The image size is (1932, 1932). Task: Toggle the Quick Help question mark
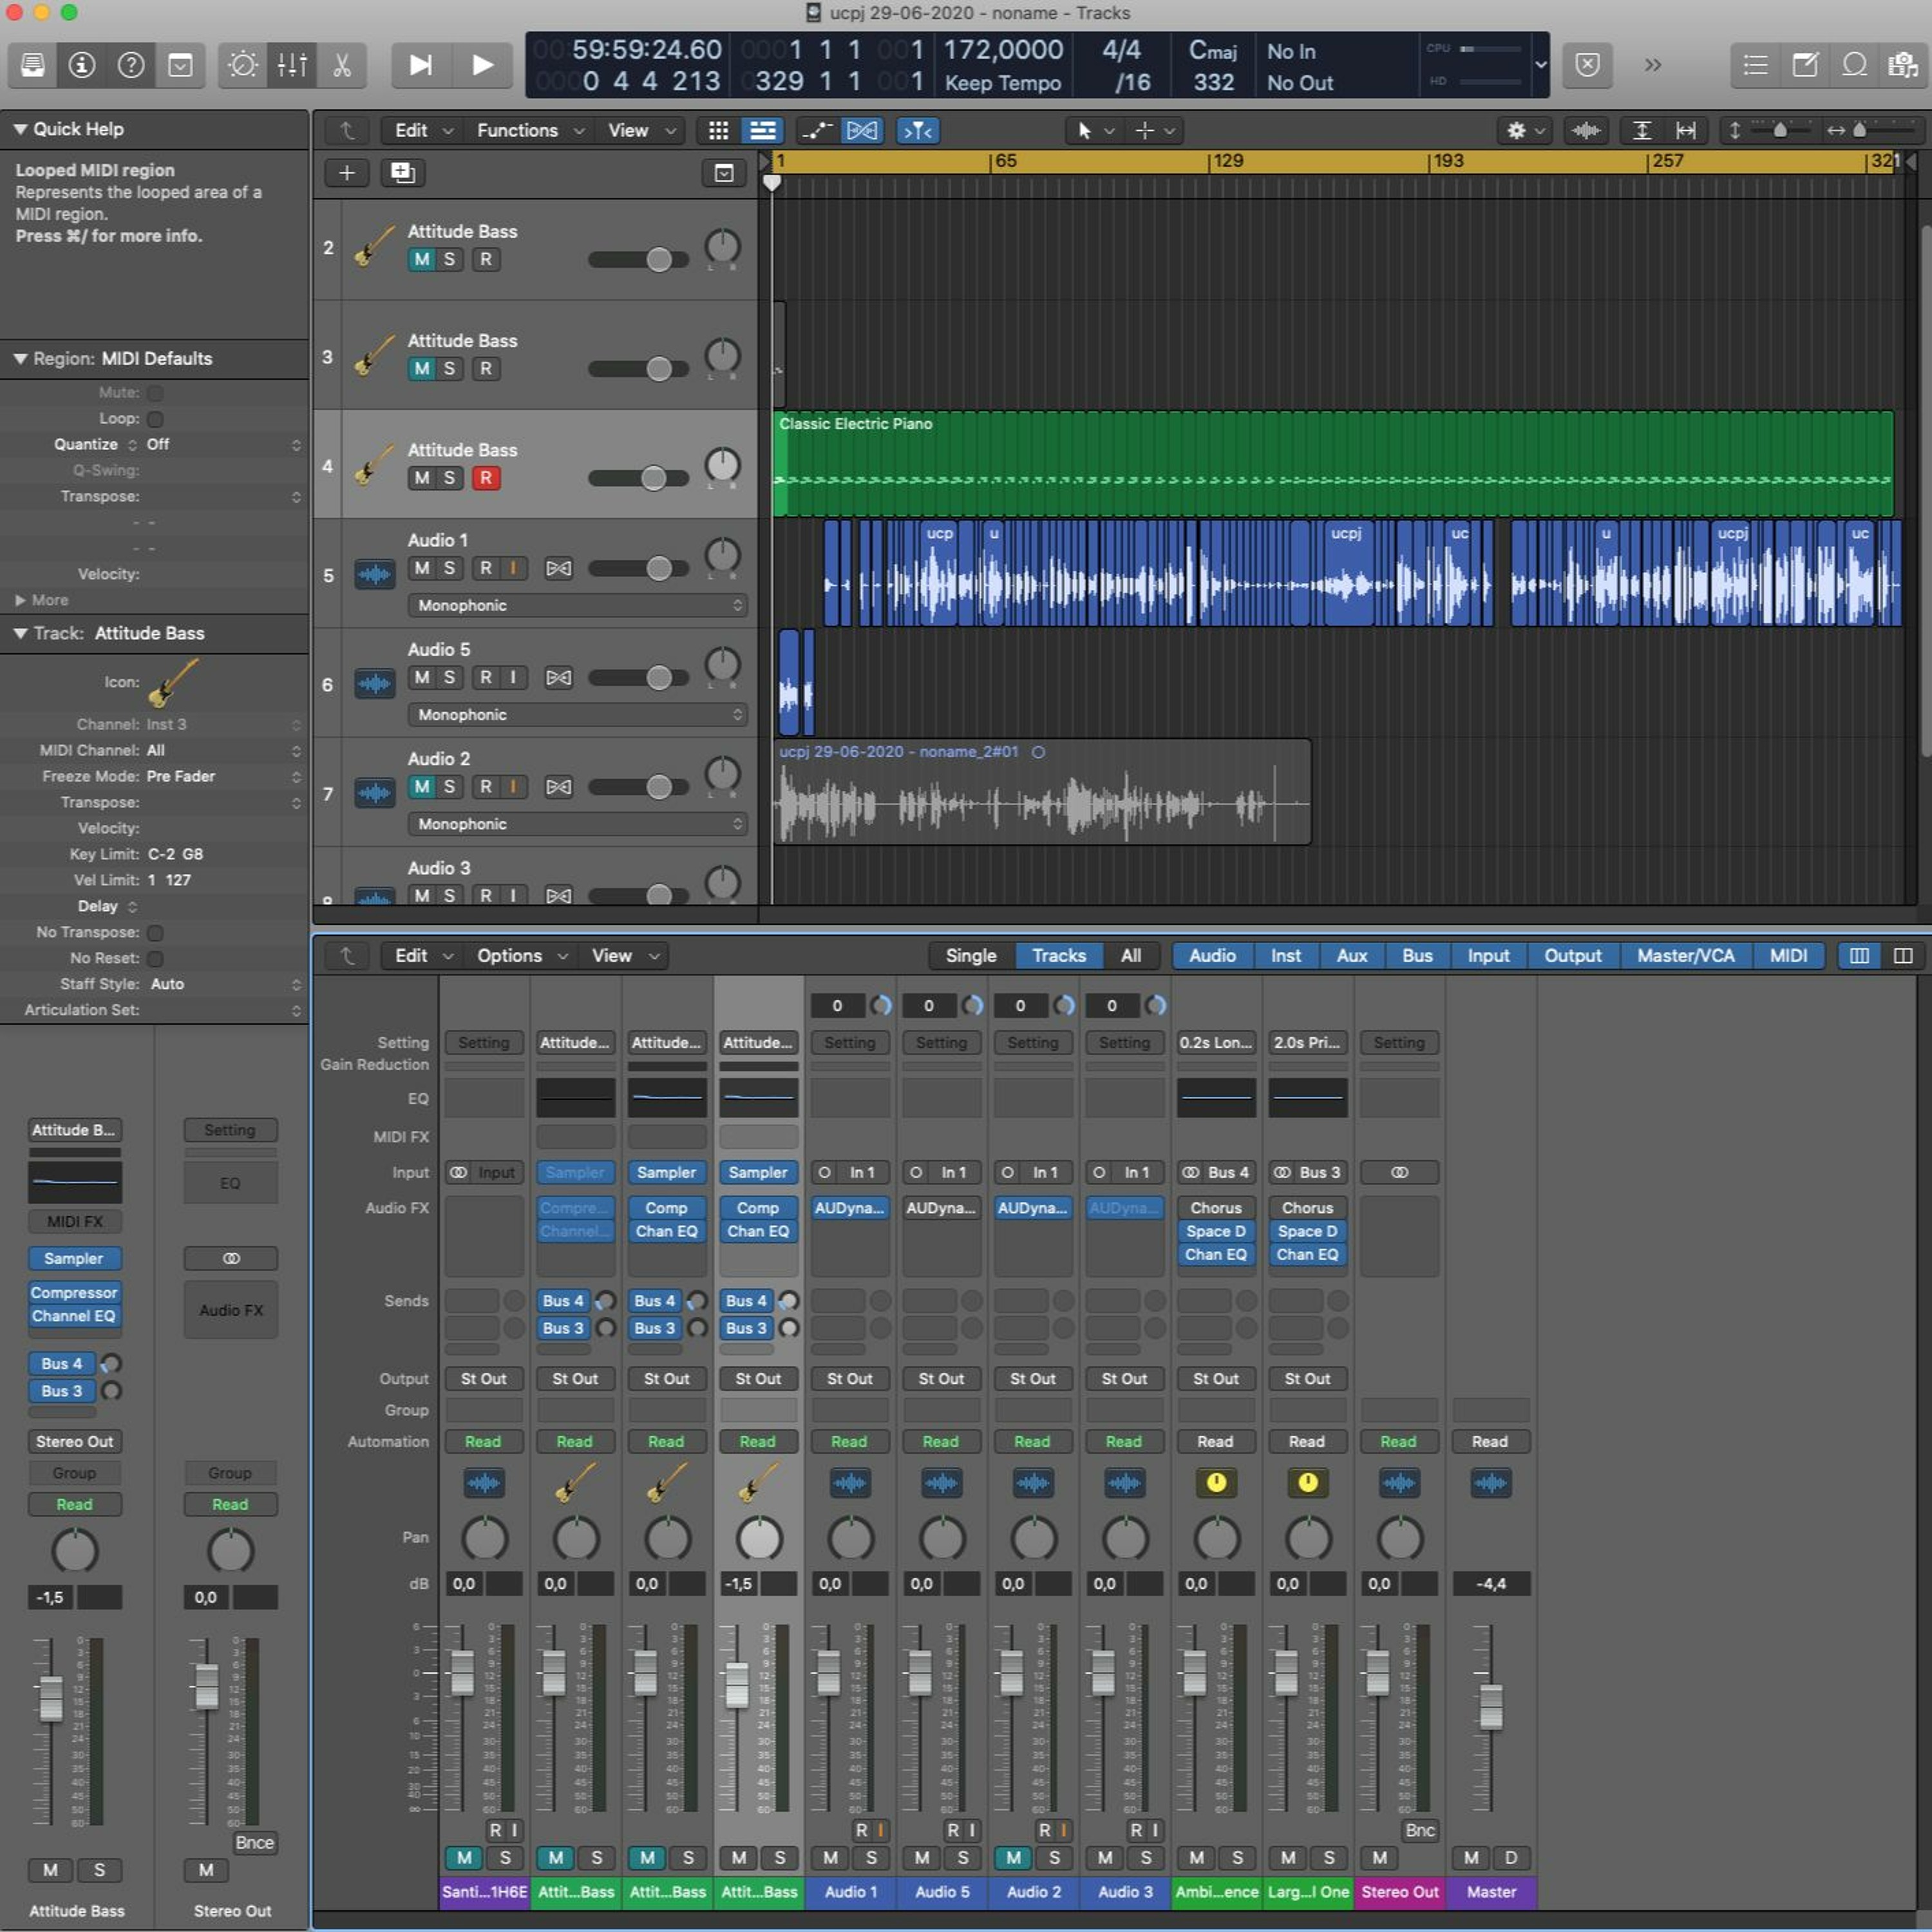click(x=131, y=66)
